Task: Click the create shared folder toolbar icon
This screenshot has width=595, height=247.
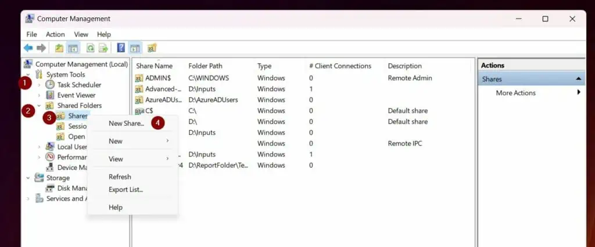Action: tap(152, 48)
